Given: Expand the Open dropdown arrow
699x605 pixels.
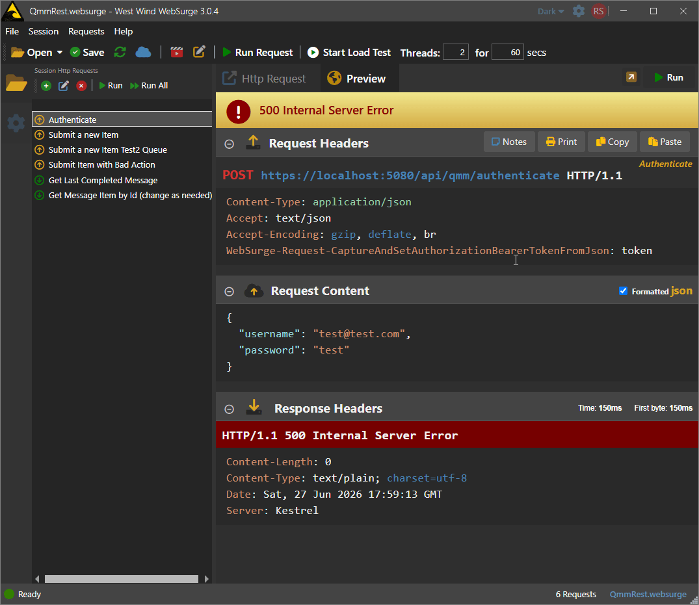Looking at the screenshot, I should tap(60, 53).
